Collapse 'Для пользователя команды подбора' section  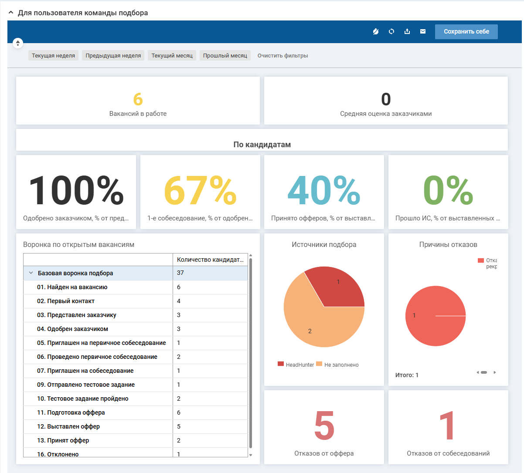tap(11, 13)
